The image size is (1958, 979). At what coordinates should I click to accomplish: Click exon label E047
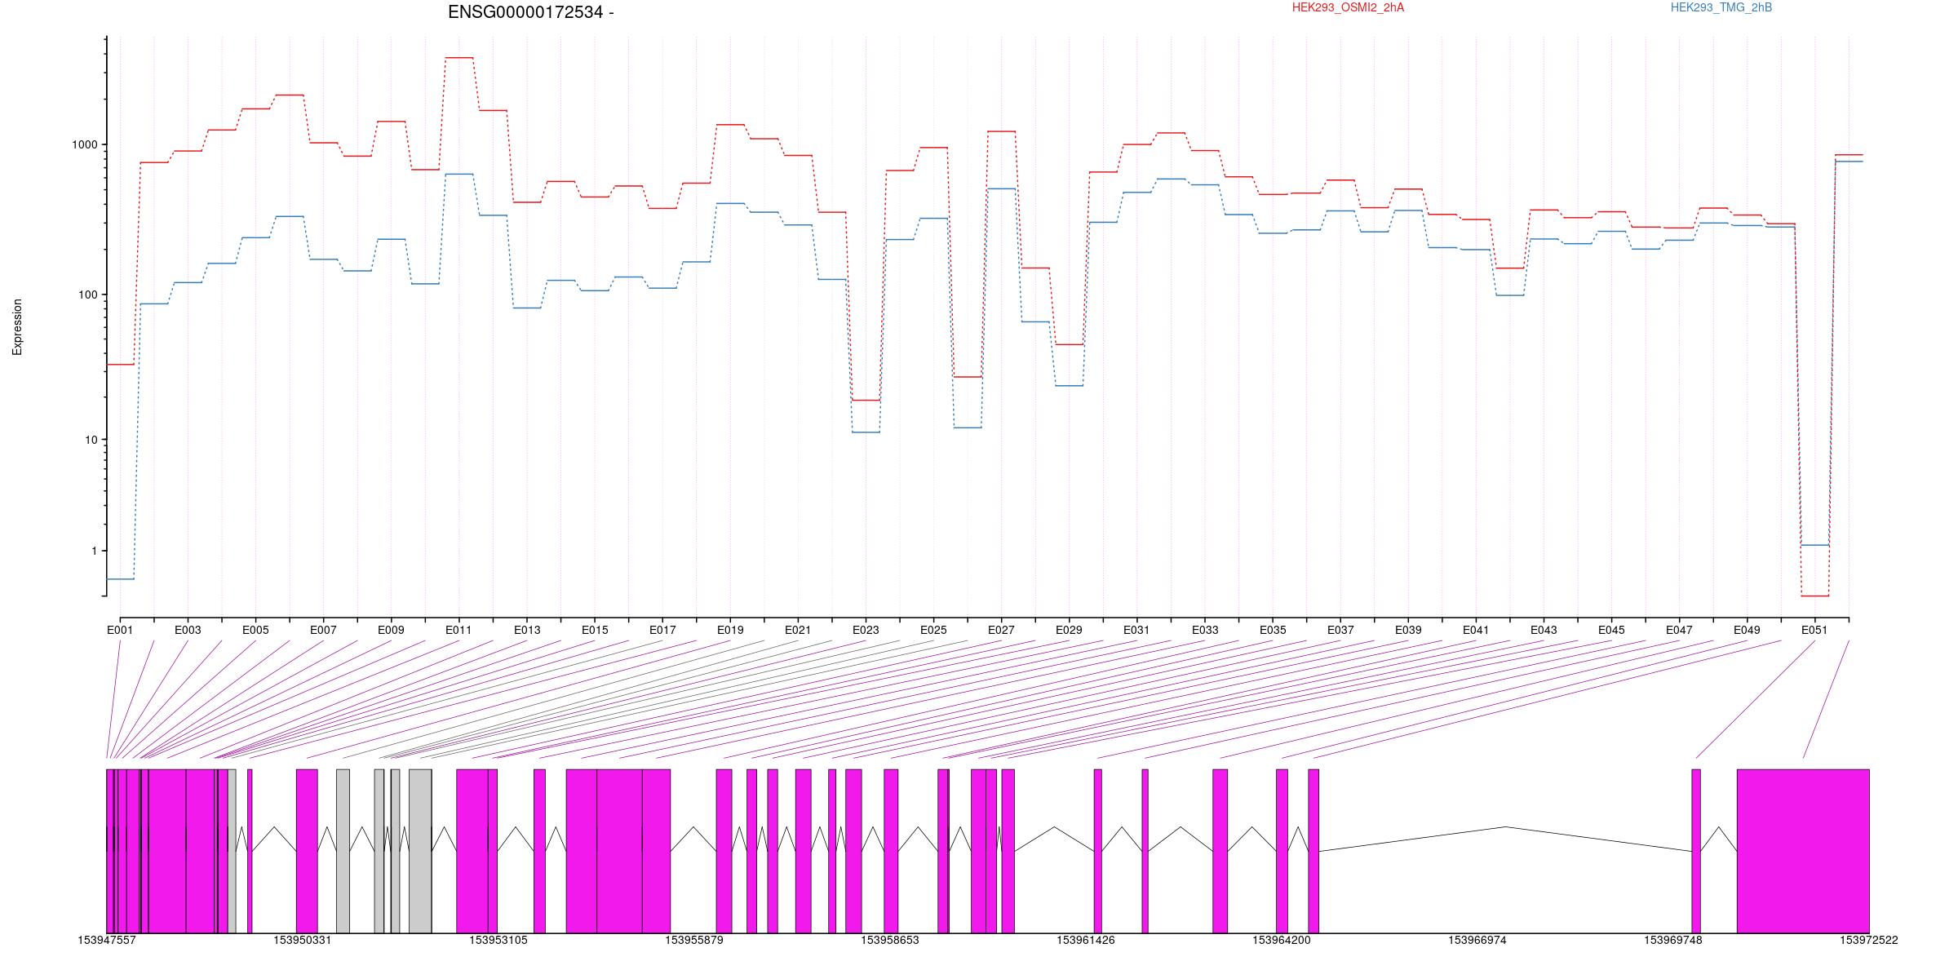1679,630
